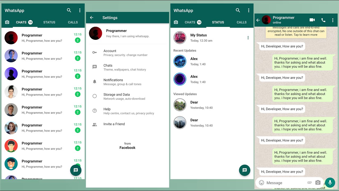This screenshot has height=191, width=339.
Task: Tap "Today, 12:30 am" under My Status
Action: [201, 41]
